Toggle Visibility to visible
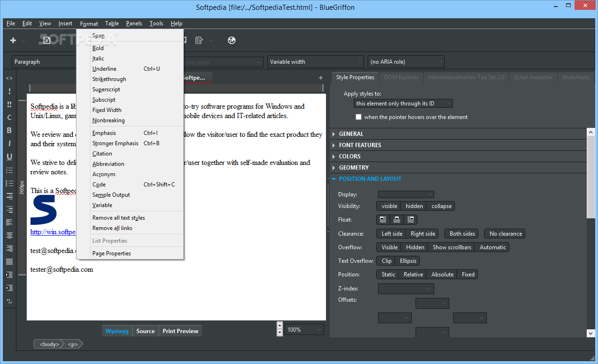 pyautogui.click(x=389, y=206)
